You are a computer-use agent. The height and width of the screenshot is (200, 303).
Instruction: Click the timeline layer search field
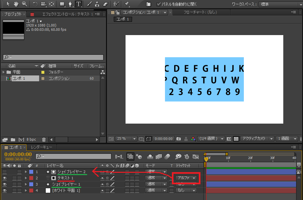click(x=73, y=156)
